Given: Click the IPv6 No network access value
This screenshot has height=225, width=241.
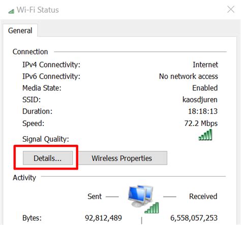Looking at the screenshot, I should click(189, 76).
